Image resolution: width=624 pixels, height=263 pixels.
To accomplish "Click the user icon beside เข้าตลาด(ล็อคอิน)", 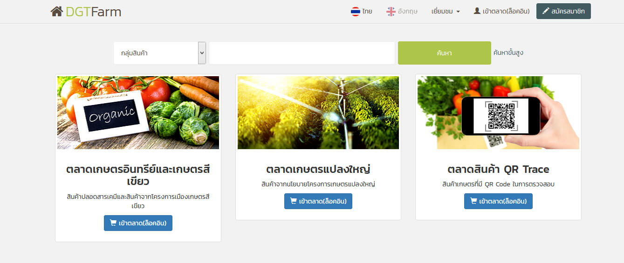I will [477, 11].
